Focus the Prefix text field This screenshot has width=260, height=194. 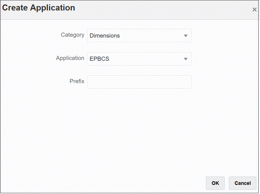(x=139, y=82)
